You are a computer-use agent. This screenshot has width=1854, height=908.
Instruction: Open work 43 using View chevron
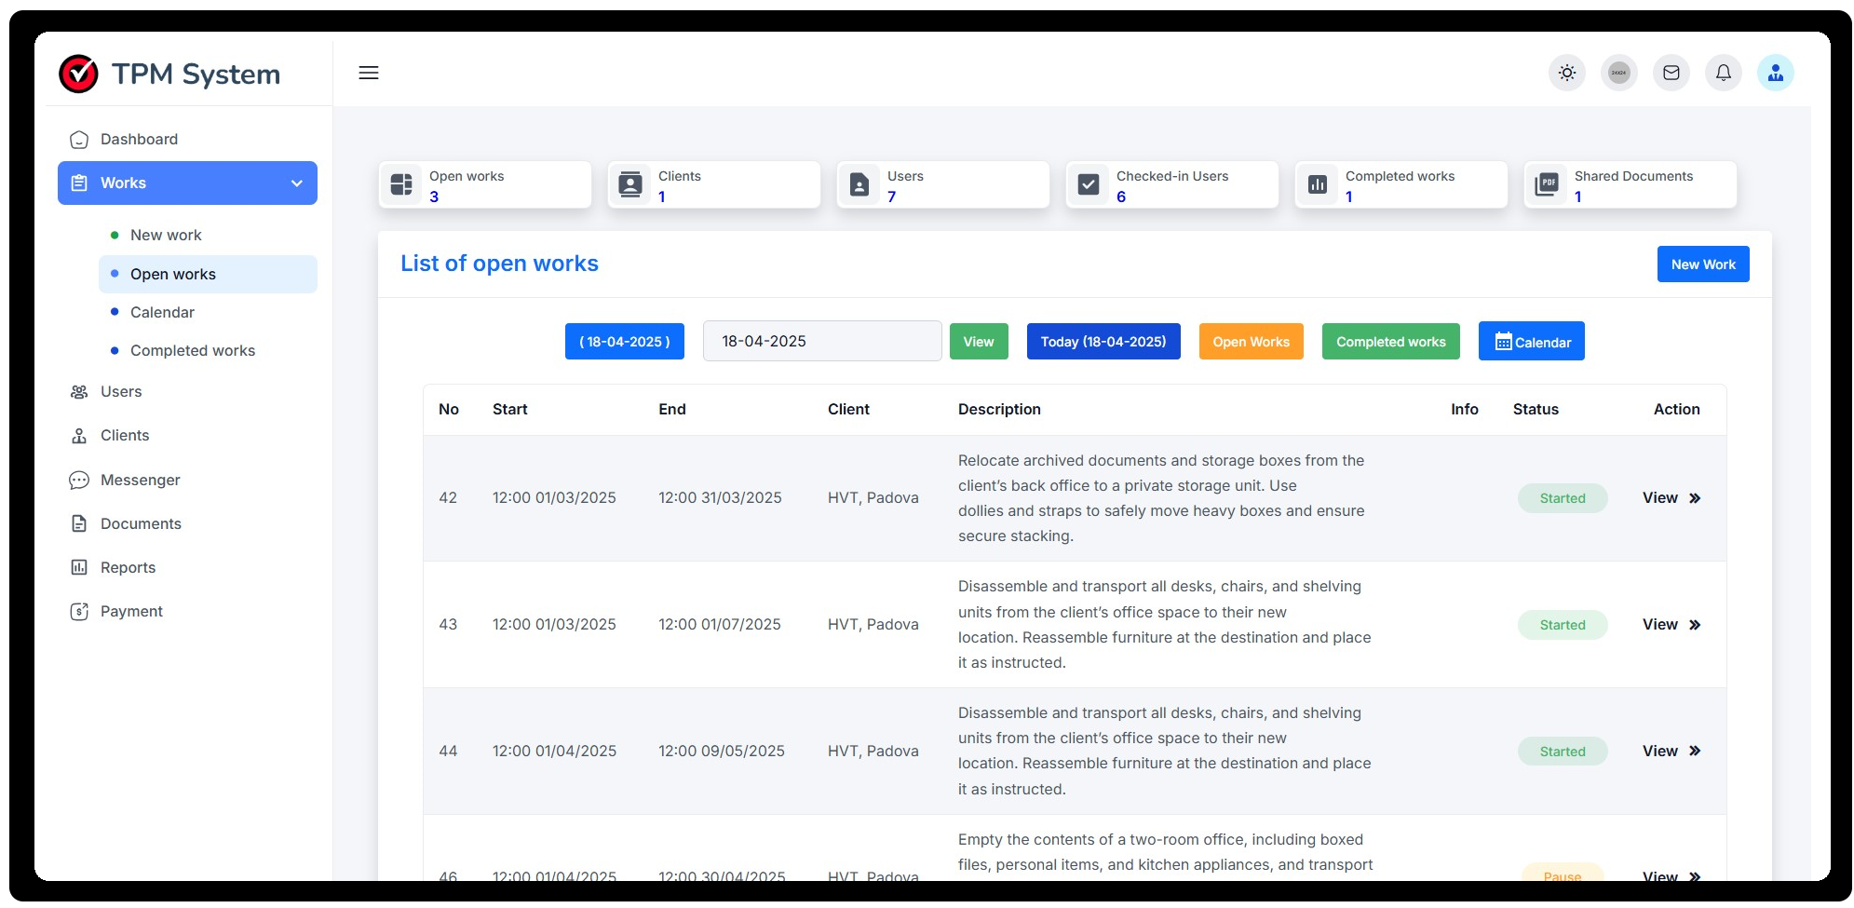[1694, 625]
